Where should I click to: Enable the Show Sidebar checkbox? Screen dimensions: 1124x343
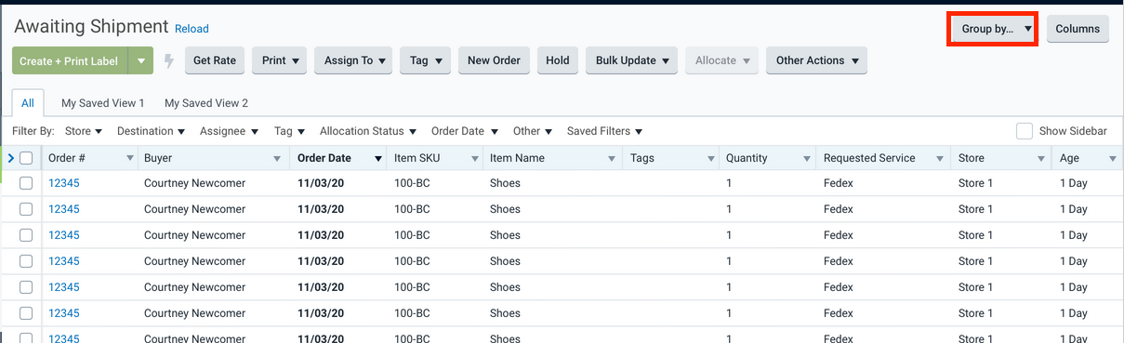pyautogui.click(x=1025, y=131)
